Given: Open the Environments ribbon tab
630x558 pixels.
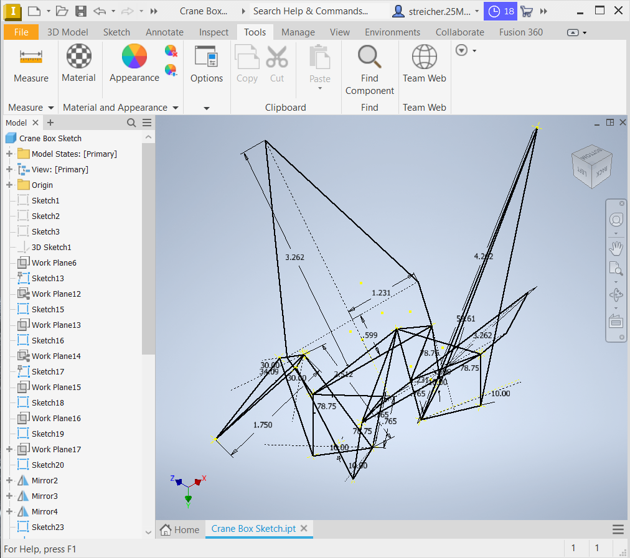Looking at the screenshot, I should coord(392,32).
